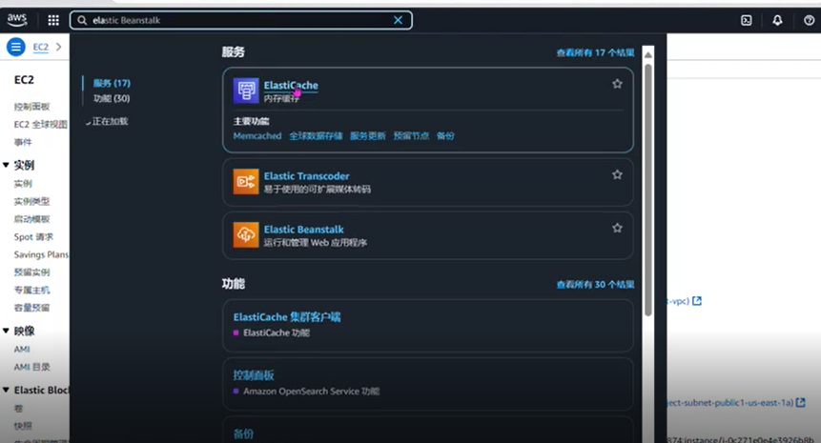Open 事件 in EC2 sidebar
This screenshot has width=821, height=443.
click(x=23, y=142)
